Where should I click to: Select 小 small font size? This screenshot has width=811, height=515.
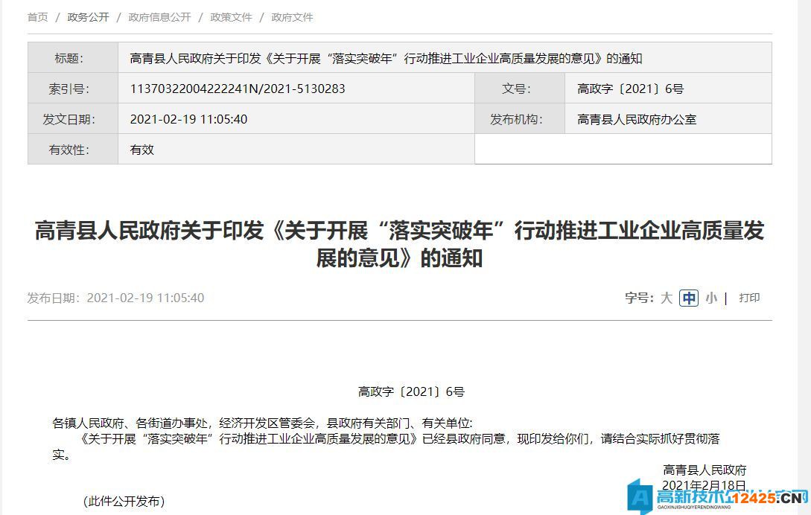coord(710,298)
